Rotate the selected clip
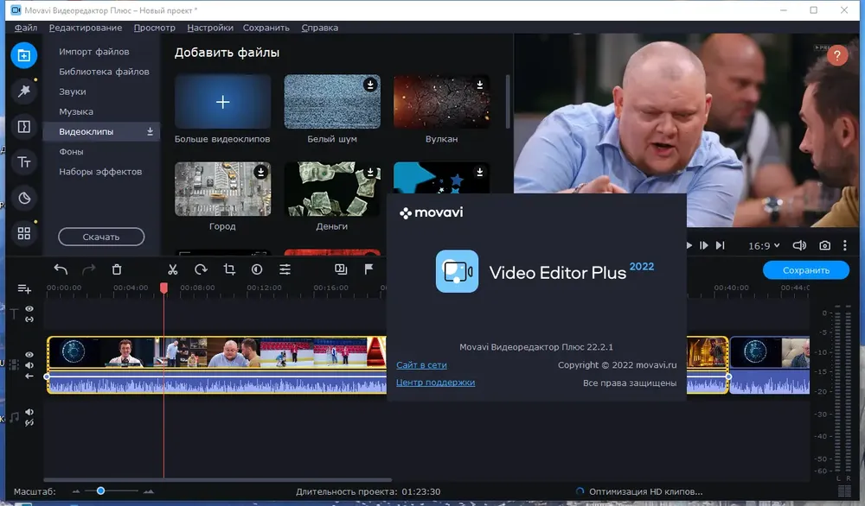Viewport: 865px width, 506px height. pos(201,269)
